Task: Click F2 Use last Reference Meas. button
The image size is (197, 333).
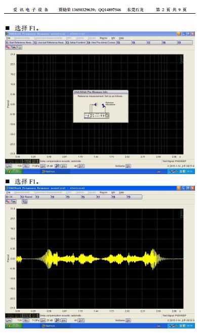Action: click(49, 43)
